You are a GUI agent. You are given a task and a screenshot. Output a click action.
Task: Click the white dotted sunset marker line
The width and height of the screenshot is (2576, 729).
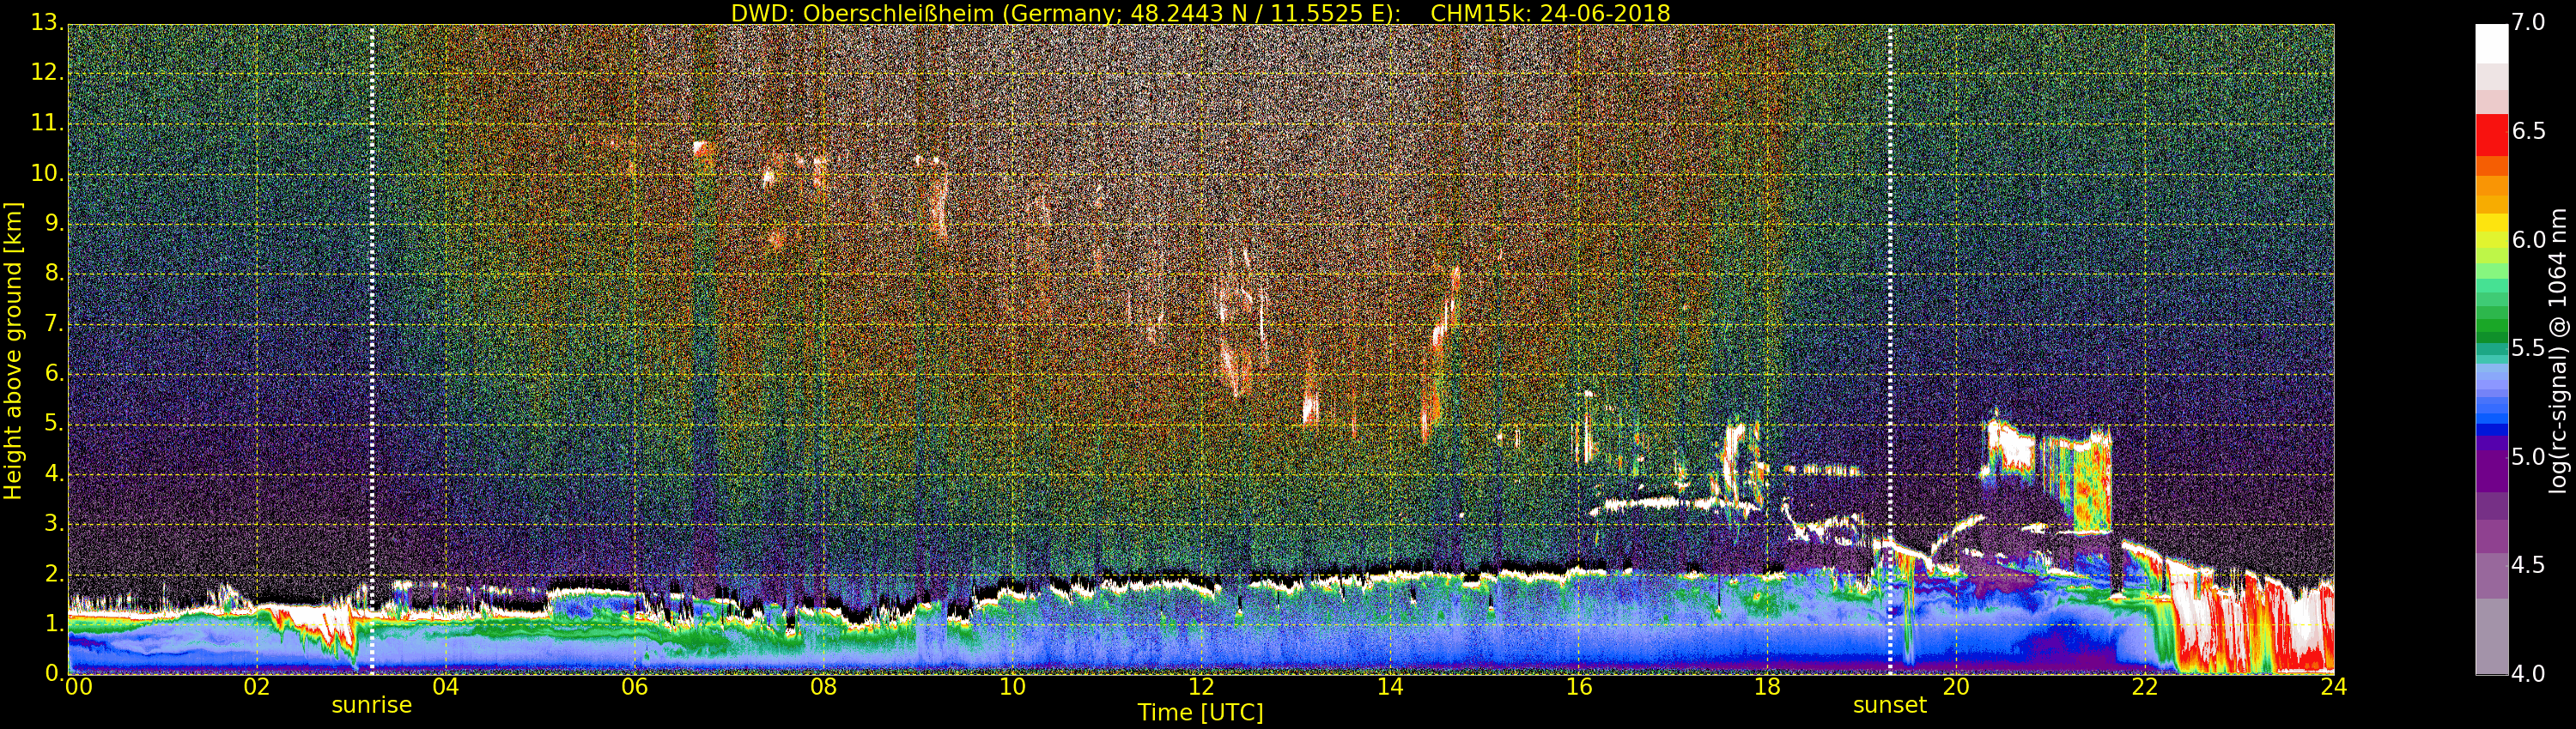(x=1890, y=348)
